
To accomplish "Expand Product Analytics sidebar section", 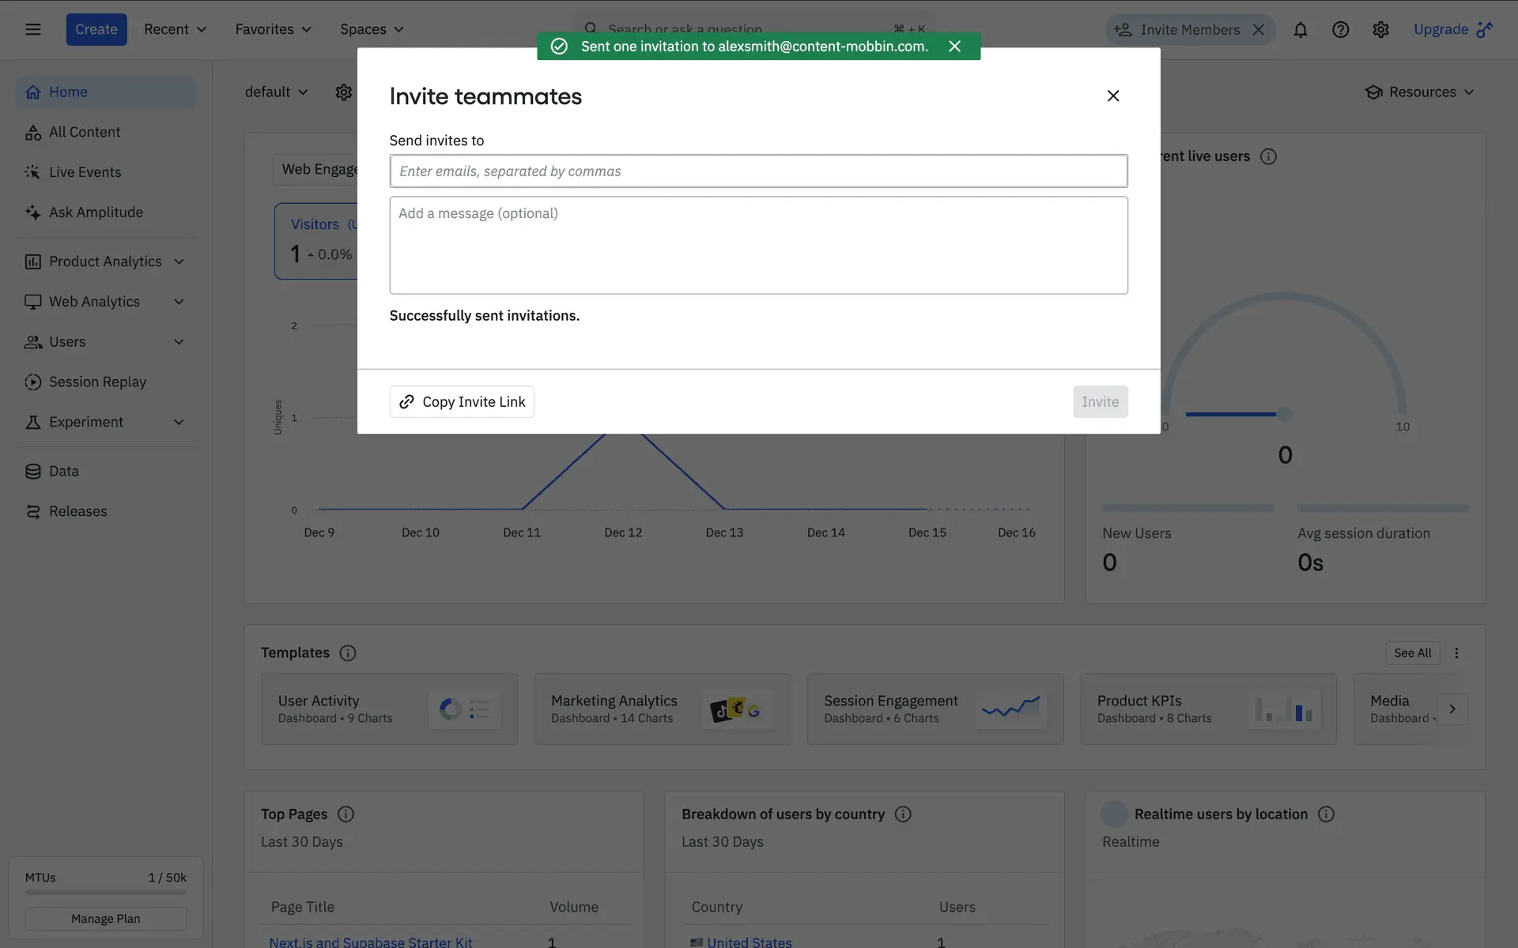I will (179, 261).
